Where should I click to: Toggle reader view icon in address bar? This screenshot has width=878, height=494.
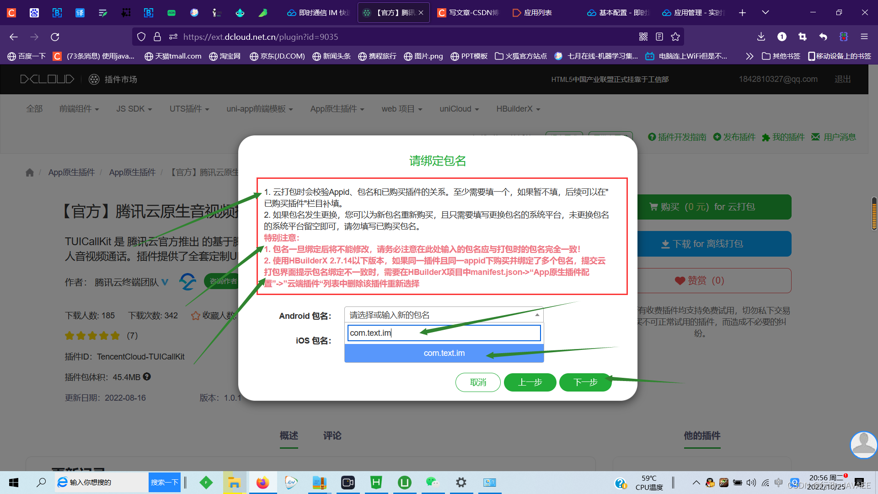coord(659,37)
